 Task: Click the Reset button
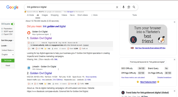pos(8,66)
